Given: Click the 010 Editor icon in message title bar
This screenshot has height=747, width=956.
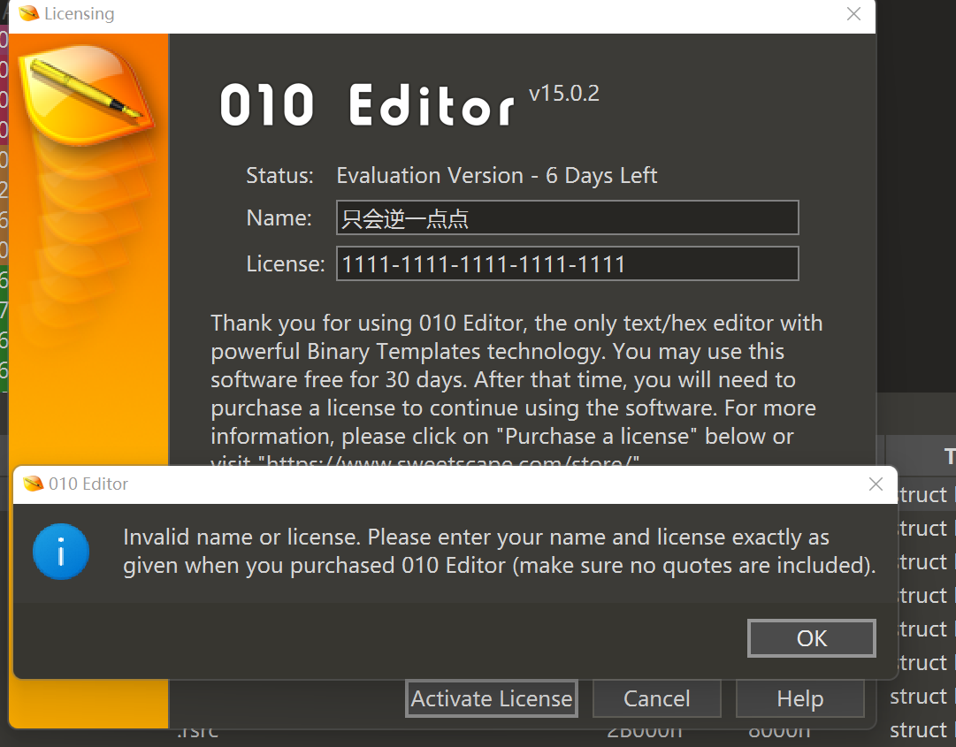Looking at the screenshot, I should pyautogui.click(x=34, y=484).
